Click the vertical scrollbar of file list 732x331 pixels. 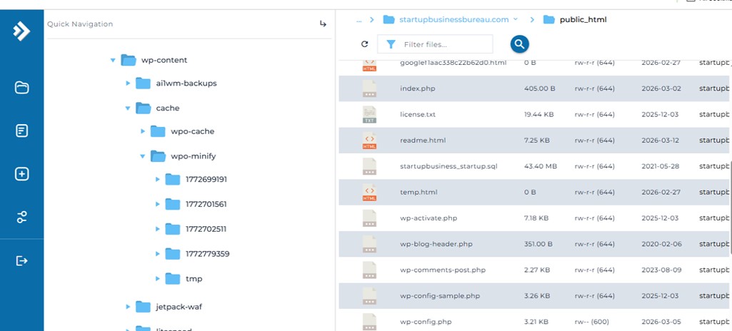click(x=729, y=207)
